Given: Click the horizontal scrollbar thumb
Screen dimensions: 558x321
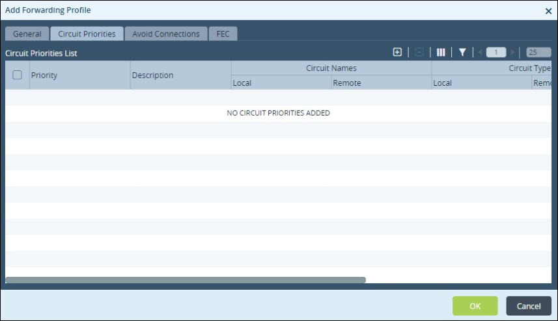Looking at the screenshot, I should click(186, 280).
